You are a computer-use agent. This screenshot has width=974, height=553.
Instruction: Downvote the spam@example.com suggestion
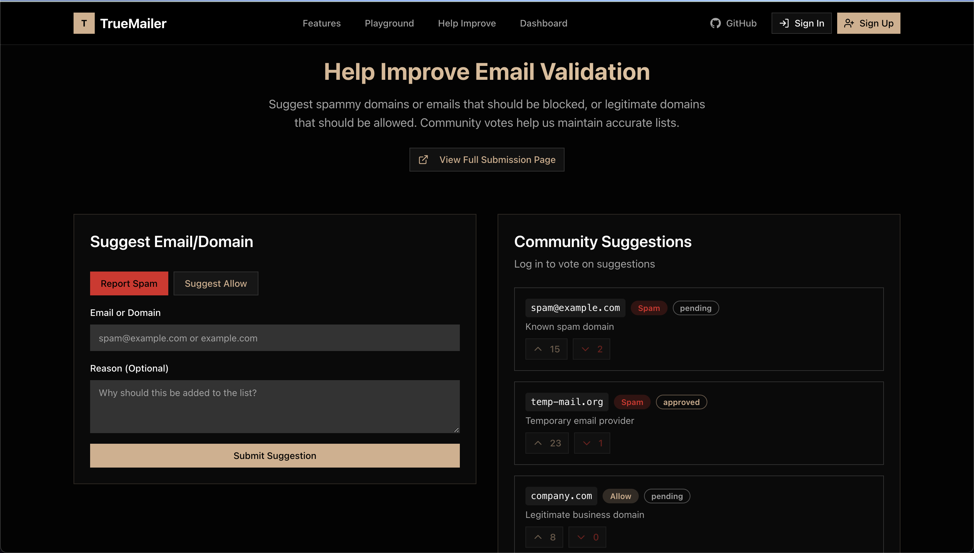[x=591, y=349]
